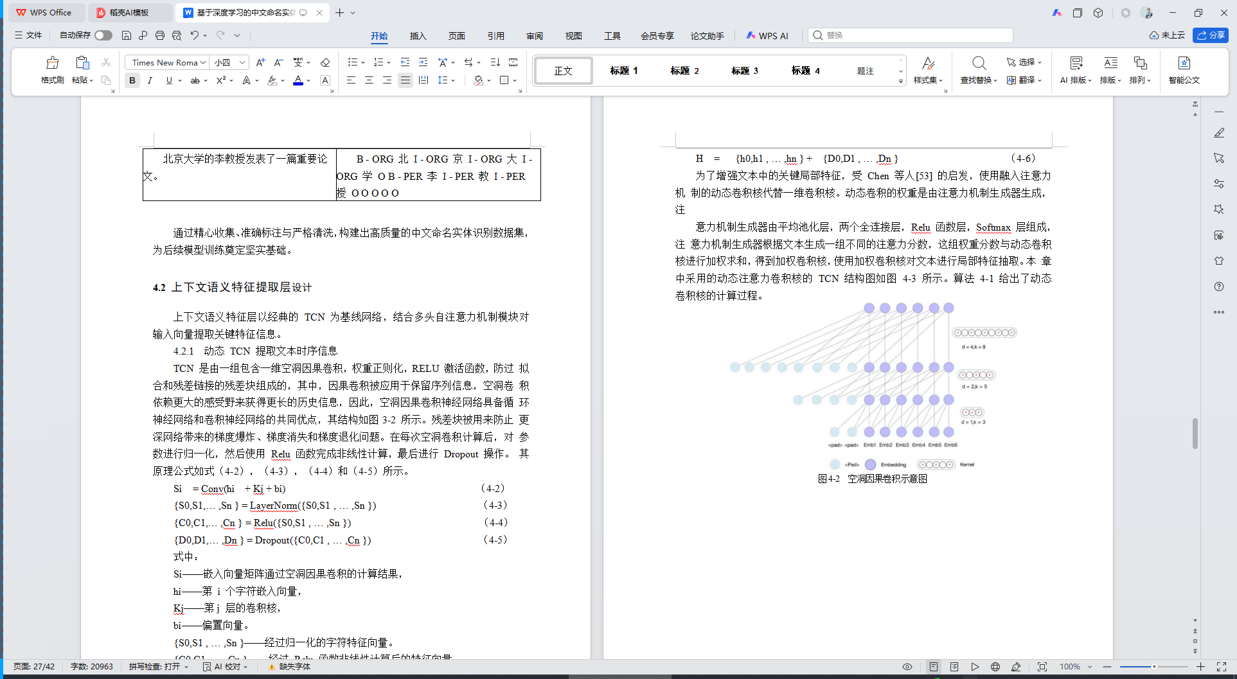
Task: Toggle left text alignment
Action: (x=351, y=80)
